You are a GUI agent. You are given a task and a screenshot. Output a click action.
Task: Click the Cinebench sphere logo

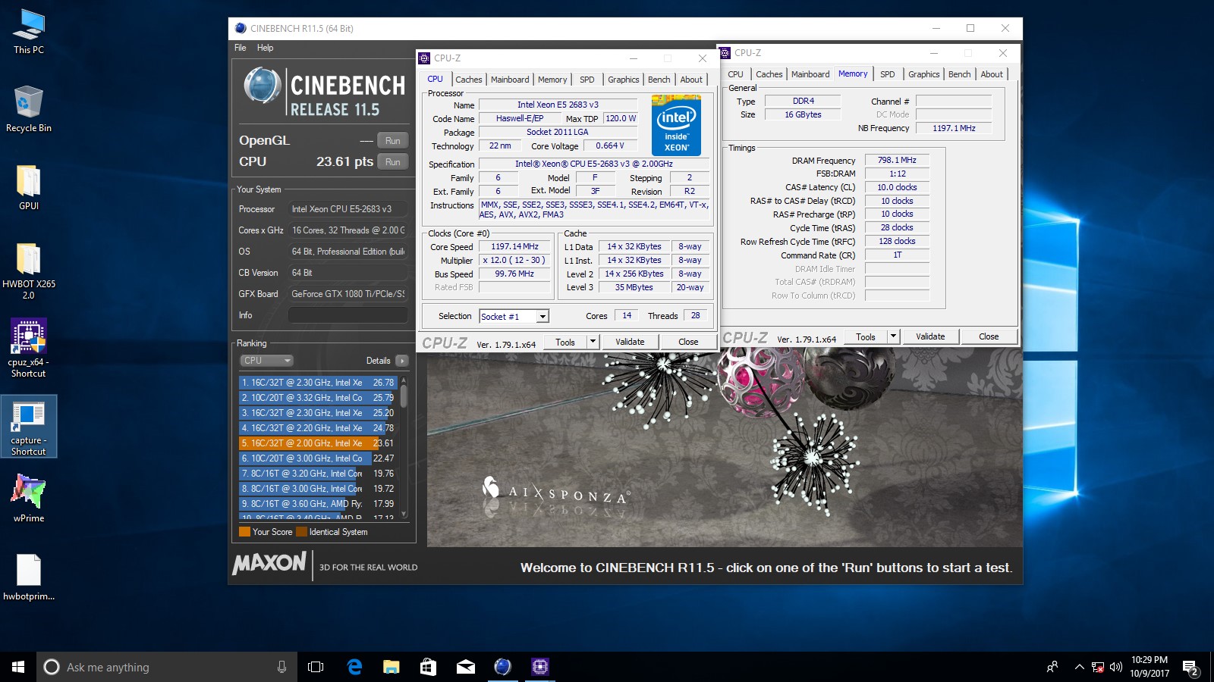tap(263, 86)
